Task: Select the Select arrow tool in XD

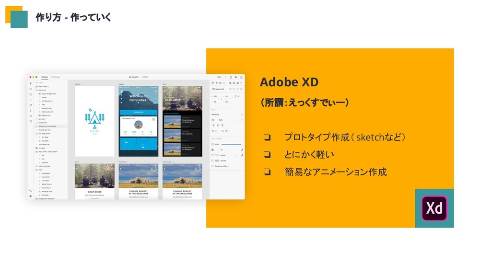Action: [31, 83]
